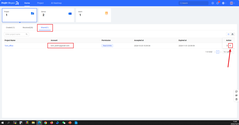Click the plus add icon in the header
The image size is (239, 125).
point(213,3)
